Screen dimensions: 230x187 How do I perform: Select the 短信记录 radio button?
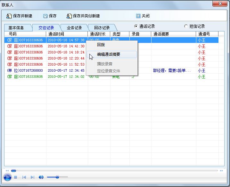(186, 26)
